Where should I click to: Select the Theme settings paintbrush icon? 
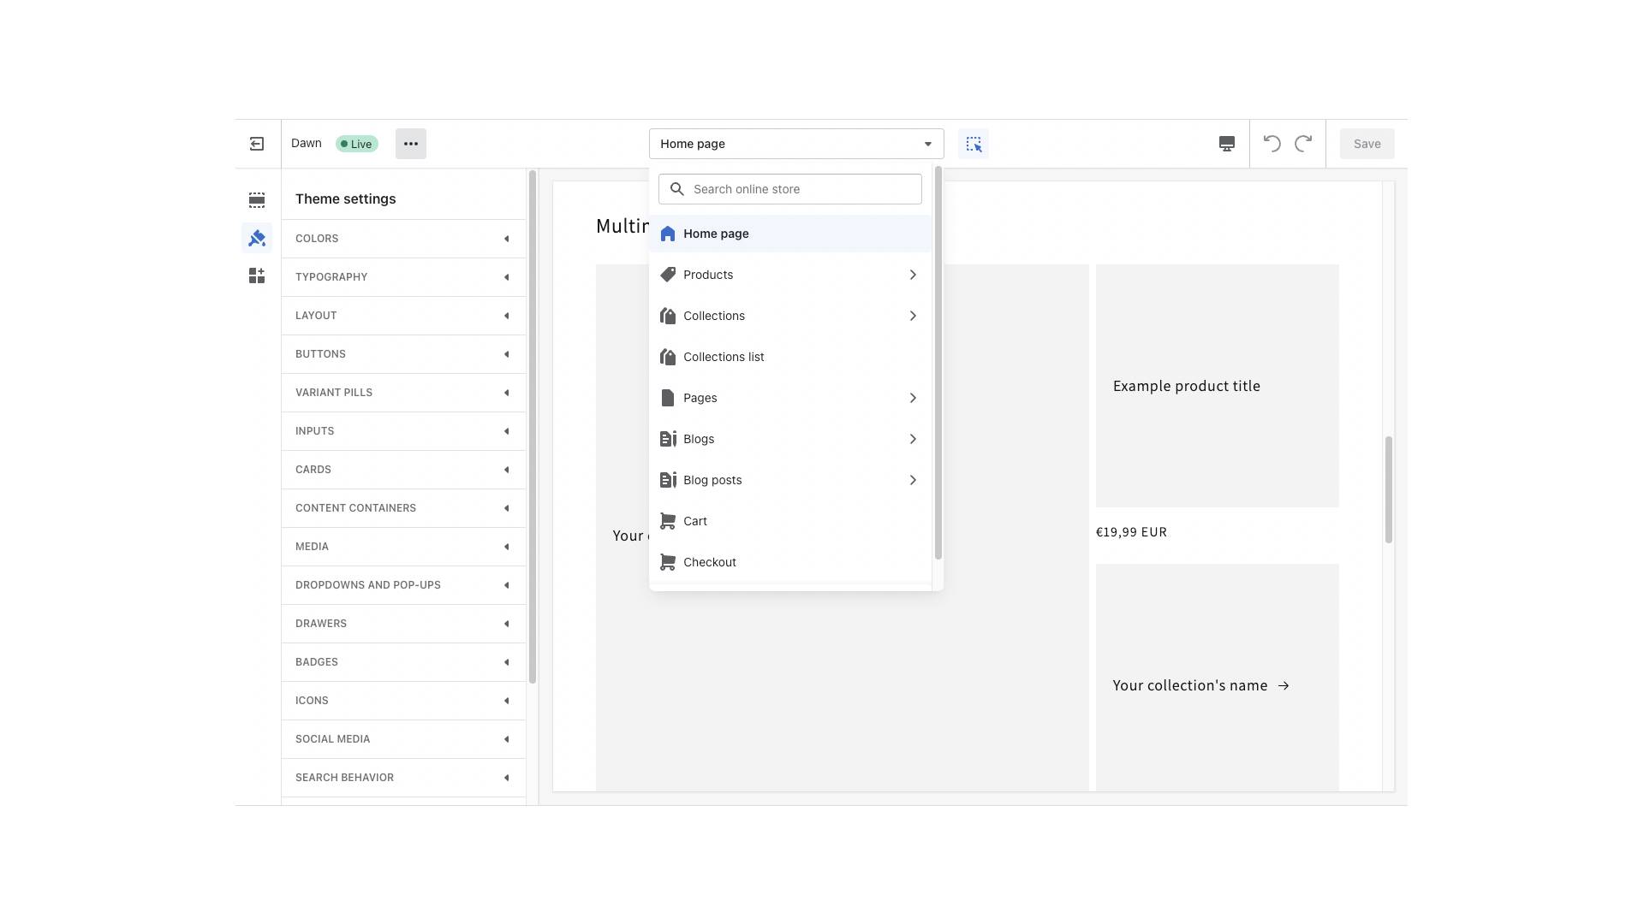click(257, 238)
